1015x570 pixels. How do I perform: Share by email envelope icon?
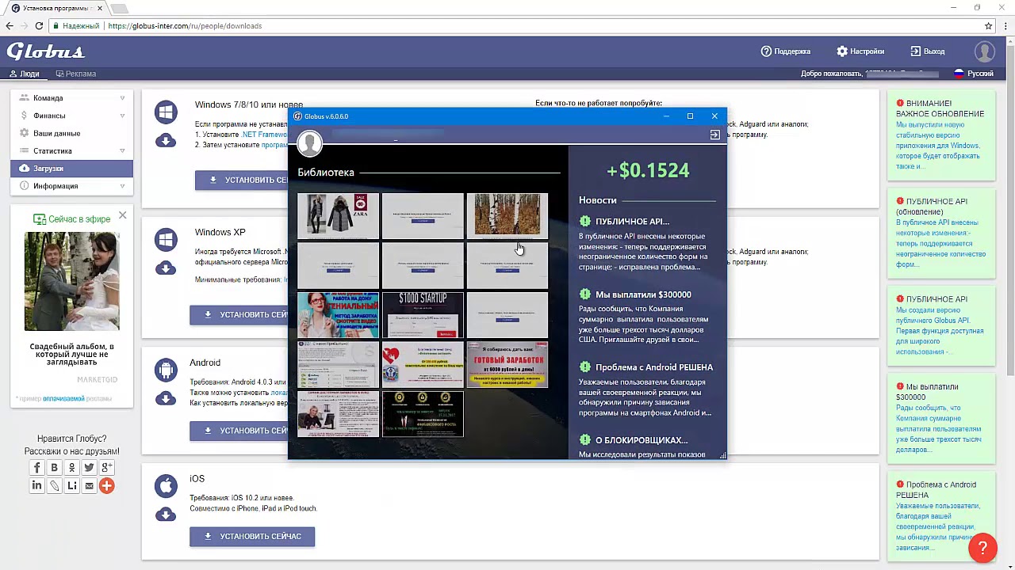point(89,485)
